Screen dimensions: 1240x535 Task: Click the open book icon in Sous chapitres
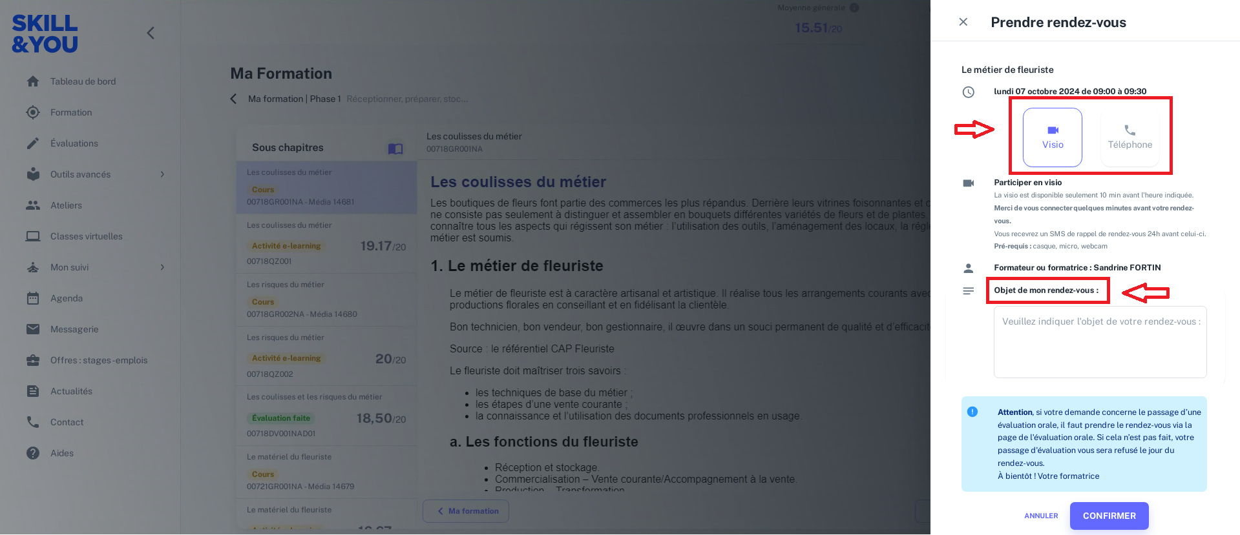click(x=395, y=149)
